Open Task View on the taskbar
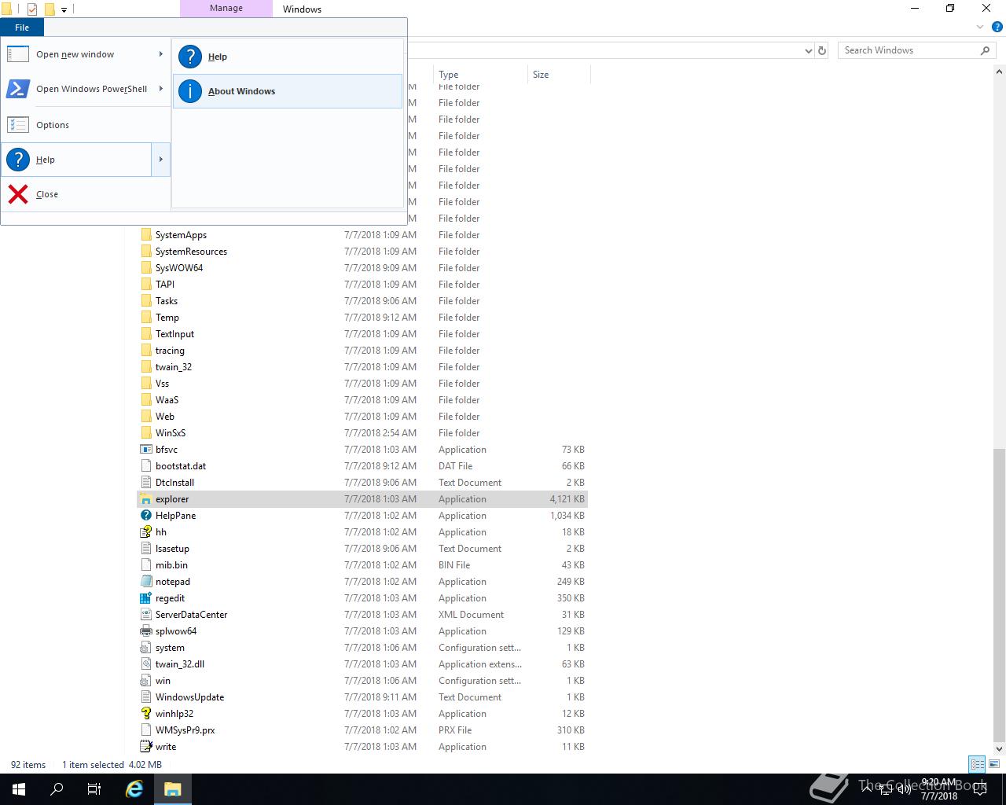This screenshot has width=1006, height=805. (94, 789)
